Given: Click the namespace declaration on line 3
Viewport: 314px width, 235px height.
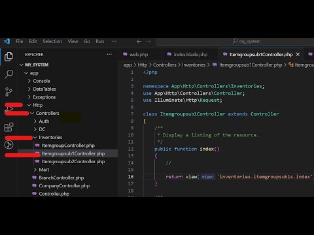Looking at the screenshot, I should pyautogui.click(x=203, y=86).
